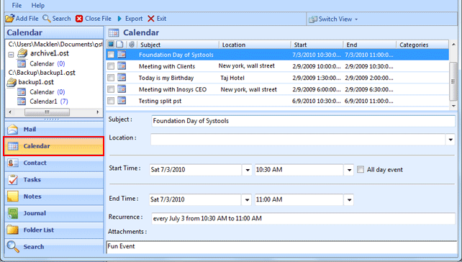Toggle the All day event checkbox
This screenshot has height=262, width=462.
click(361, 169)
